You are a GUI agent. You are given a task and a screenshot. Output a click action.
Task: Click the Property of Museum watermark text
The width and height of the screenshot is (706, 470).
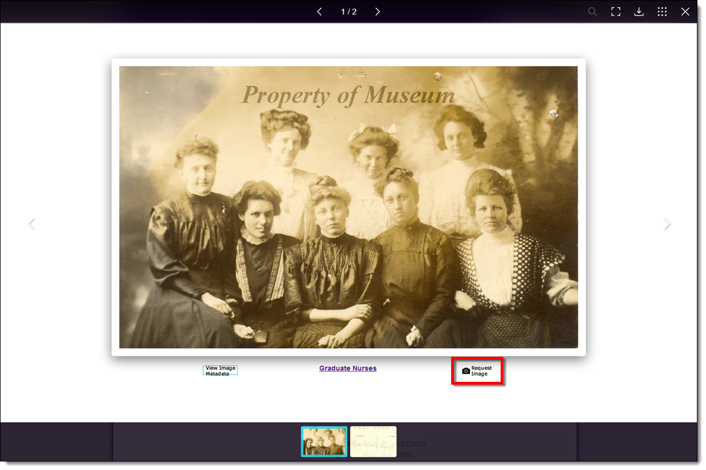coord(348,95)
